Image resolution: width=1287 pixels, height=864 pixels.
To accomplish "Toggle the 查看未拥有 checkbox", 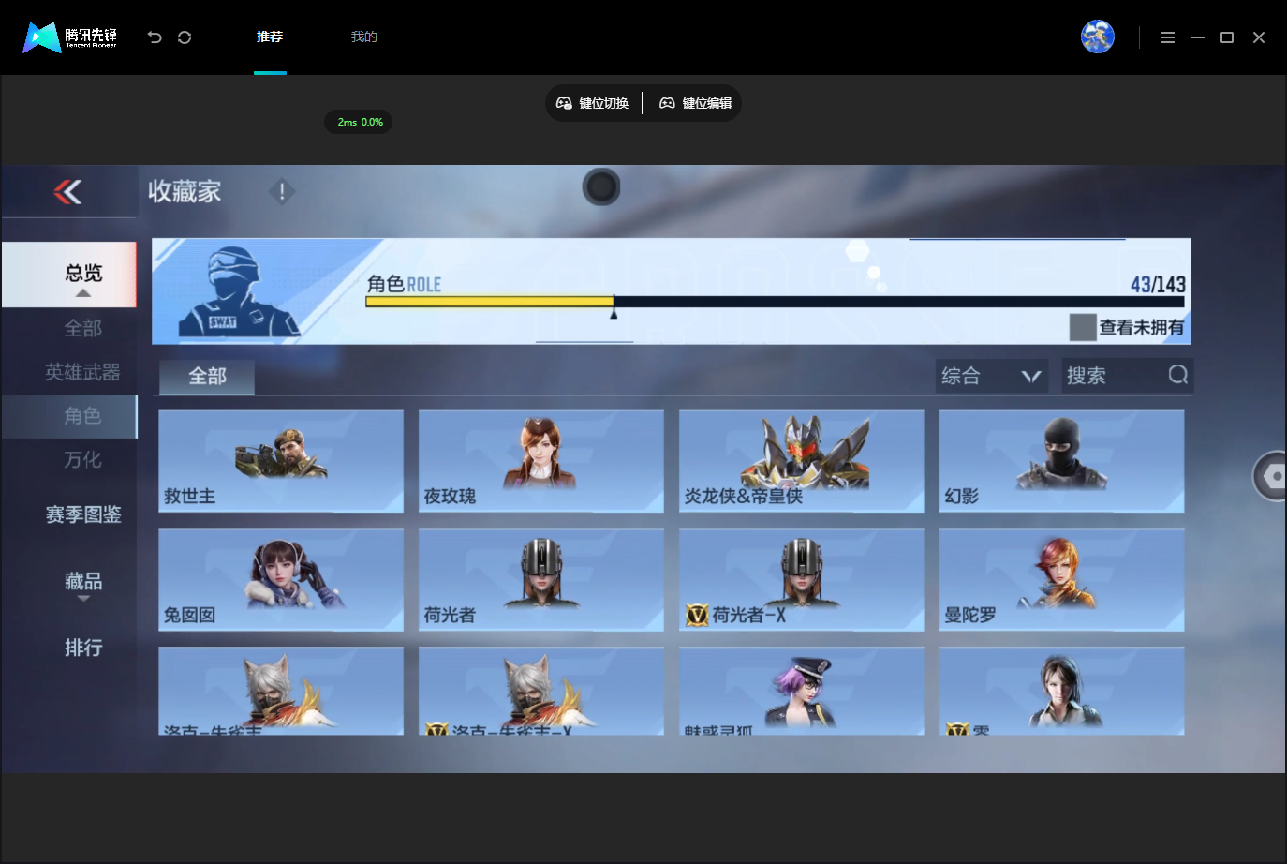I will coord(1083,327).
